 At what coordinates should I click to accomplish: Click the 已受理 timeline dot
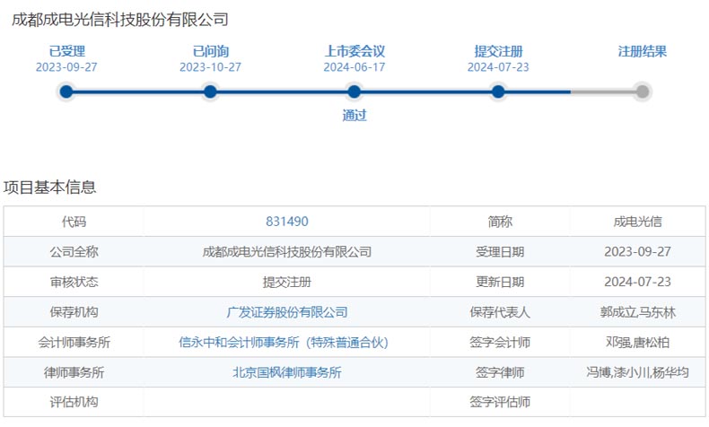pos(66,92)
